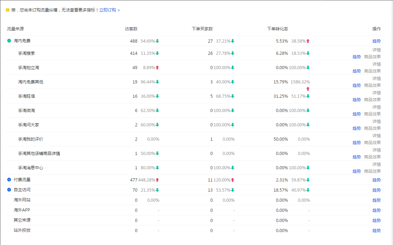Click the 流量来源 column header
Viewport: 393px width, 245px height.
[15, 29]
